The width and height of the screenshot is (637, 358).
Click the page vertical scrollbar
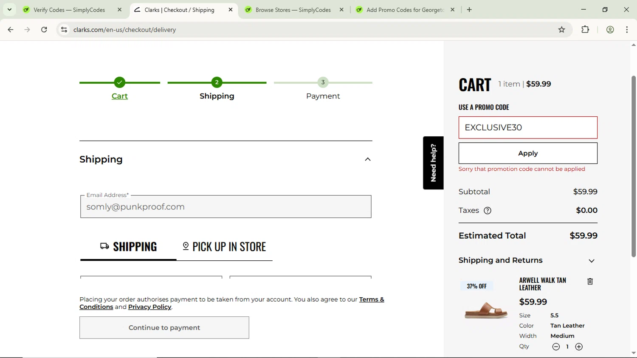click(634, 166)
